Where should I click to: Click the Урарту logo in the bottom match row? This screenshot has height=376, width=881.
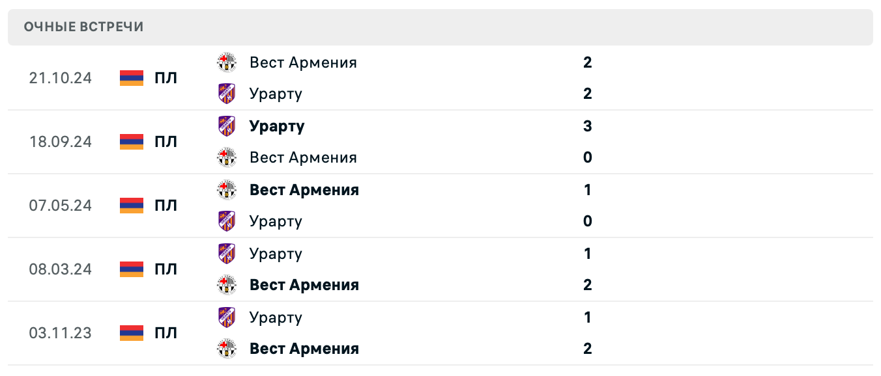coord(227,317)
